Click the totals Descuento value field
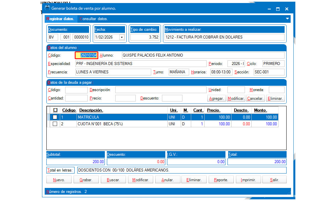Image resolution: width=336 pixels, height=201 pixels. [x=136, y=162]
